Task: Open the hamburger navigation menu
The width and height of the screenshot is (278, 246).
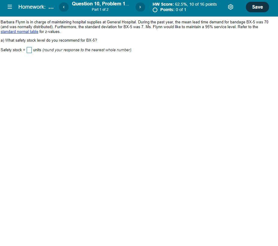Action: 10,7
